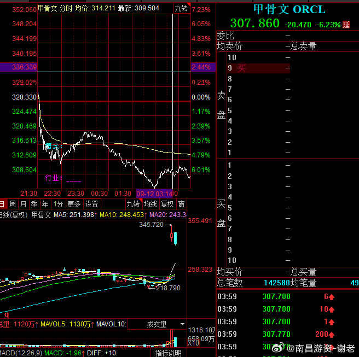Click the 355.491 K-line axis price
The width and height of the screenshot is (359, 357).
200,221
